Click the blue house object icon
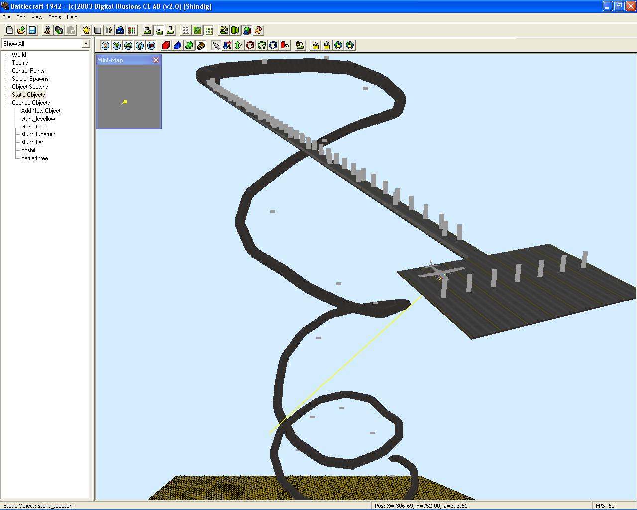The image size is (637, 510). [x=177, y=45]
